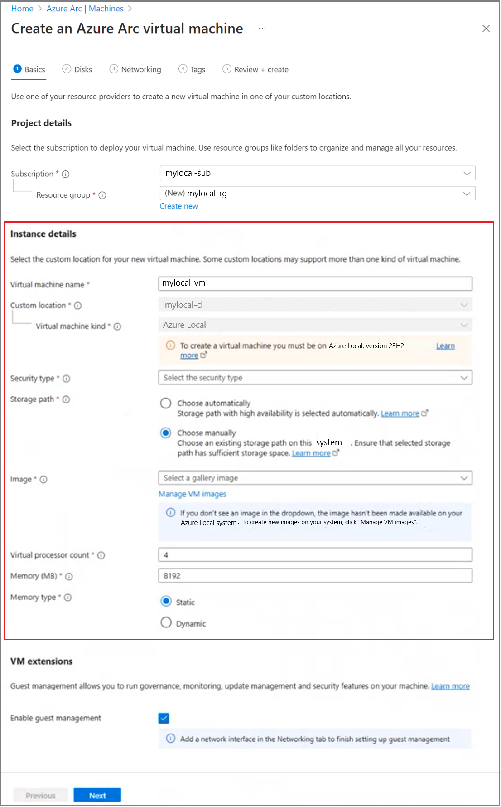Click the Storage path info icon
Screen dimensions: 501x807
pyautogui.click(x=66, y=399)
